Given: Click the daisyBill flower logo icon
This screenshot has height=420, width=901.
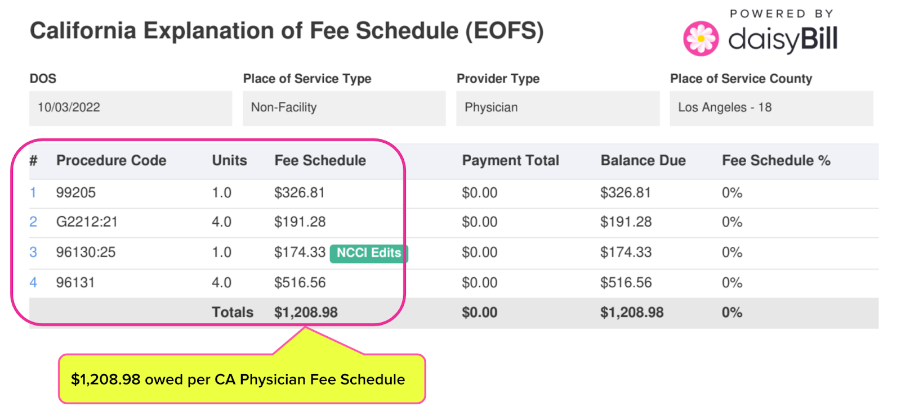Looking at the screenshot, I should pyautogui.click(x=701, y=39).
